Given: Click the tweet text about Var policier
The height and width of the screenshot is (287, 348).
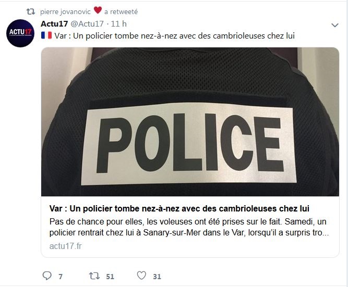Looking at the screenshot, I should [175, 36].
